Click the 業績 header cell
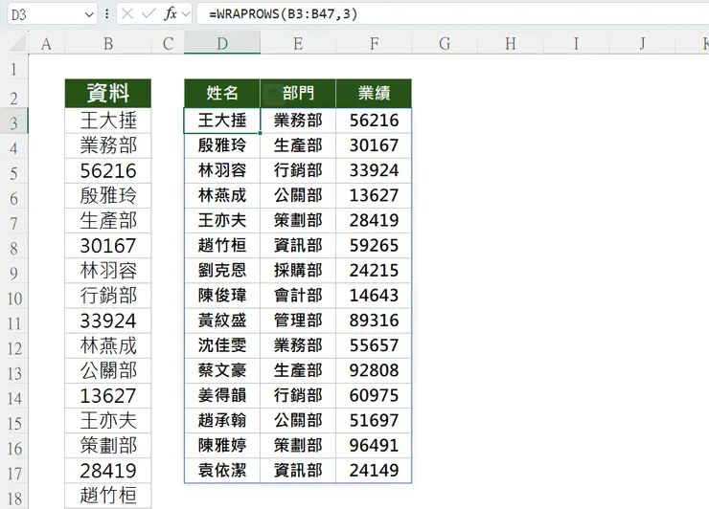 pos(374,94)
